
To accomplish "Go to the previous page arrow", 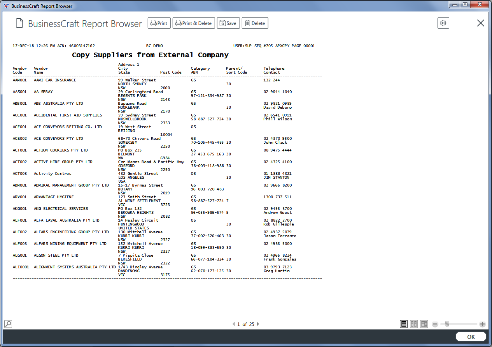I will click(234, 324).
